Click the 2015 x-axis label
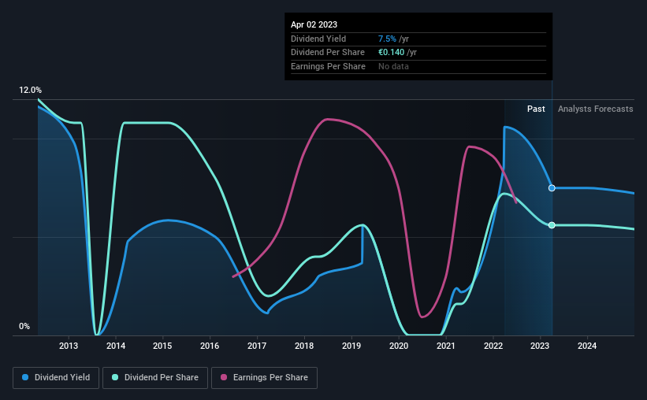Image resolution: width=647 pixels, height=400 pixels. coord(162,346)
